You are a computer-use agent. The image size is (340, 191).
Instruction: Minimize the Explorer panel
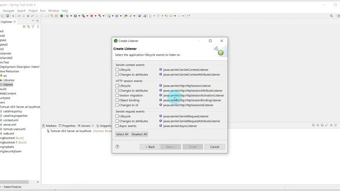point(33,21)
